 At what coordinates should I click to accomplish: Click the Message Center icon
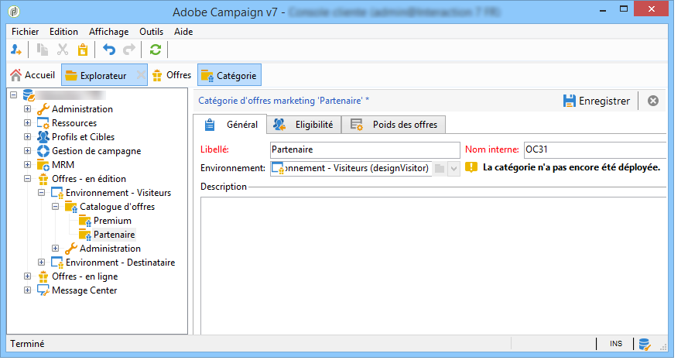(43, 290)
